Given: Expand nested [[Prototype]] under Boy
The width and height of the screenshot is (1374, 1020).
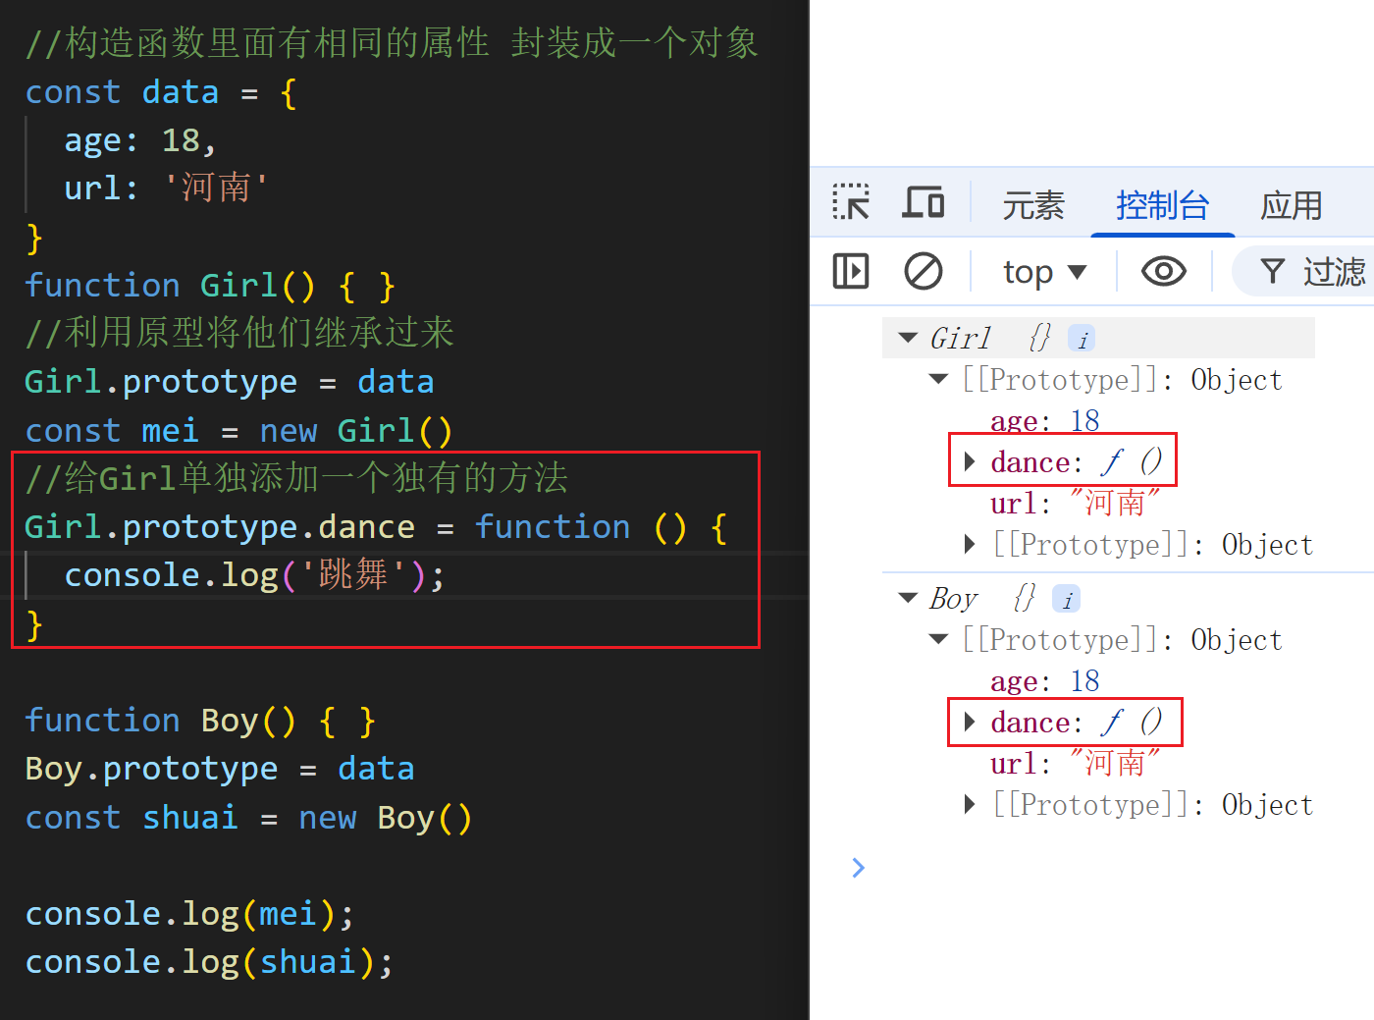Looking at the screenshot, I should 970,804.
